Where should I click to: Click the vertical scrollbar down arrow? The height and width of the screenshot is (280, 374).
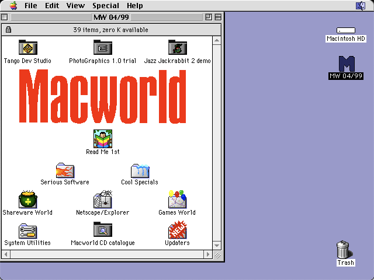(x=217, y=246)
